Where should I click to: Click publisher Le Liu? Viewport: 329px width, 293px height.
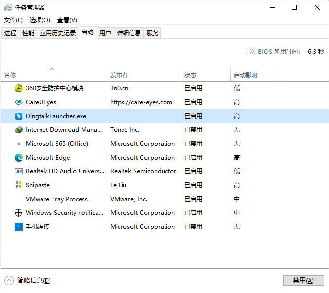click(x=119, y=185)
